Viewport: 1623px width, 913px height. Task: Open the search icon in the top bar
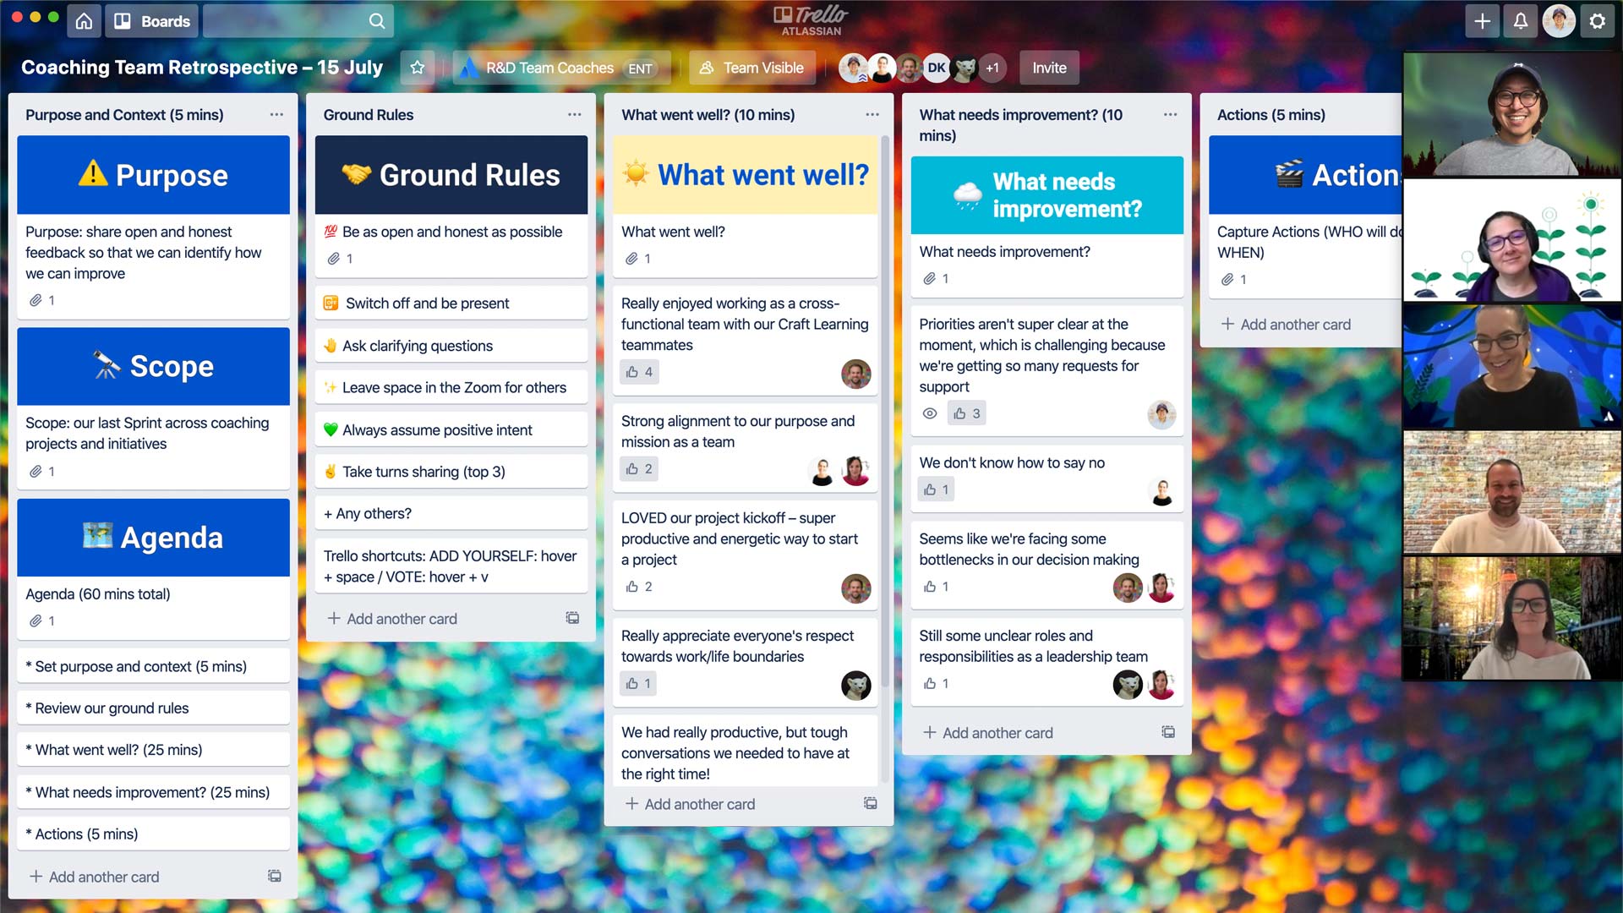[378, 20]
